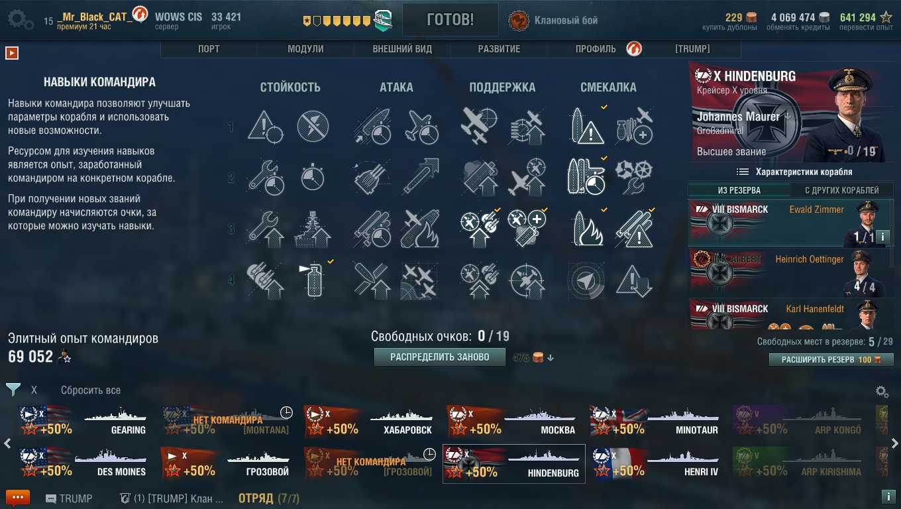The image size is (901, 509).
Task: Toggle the rank 2 ships clock skill
Action: [587, 178]
